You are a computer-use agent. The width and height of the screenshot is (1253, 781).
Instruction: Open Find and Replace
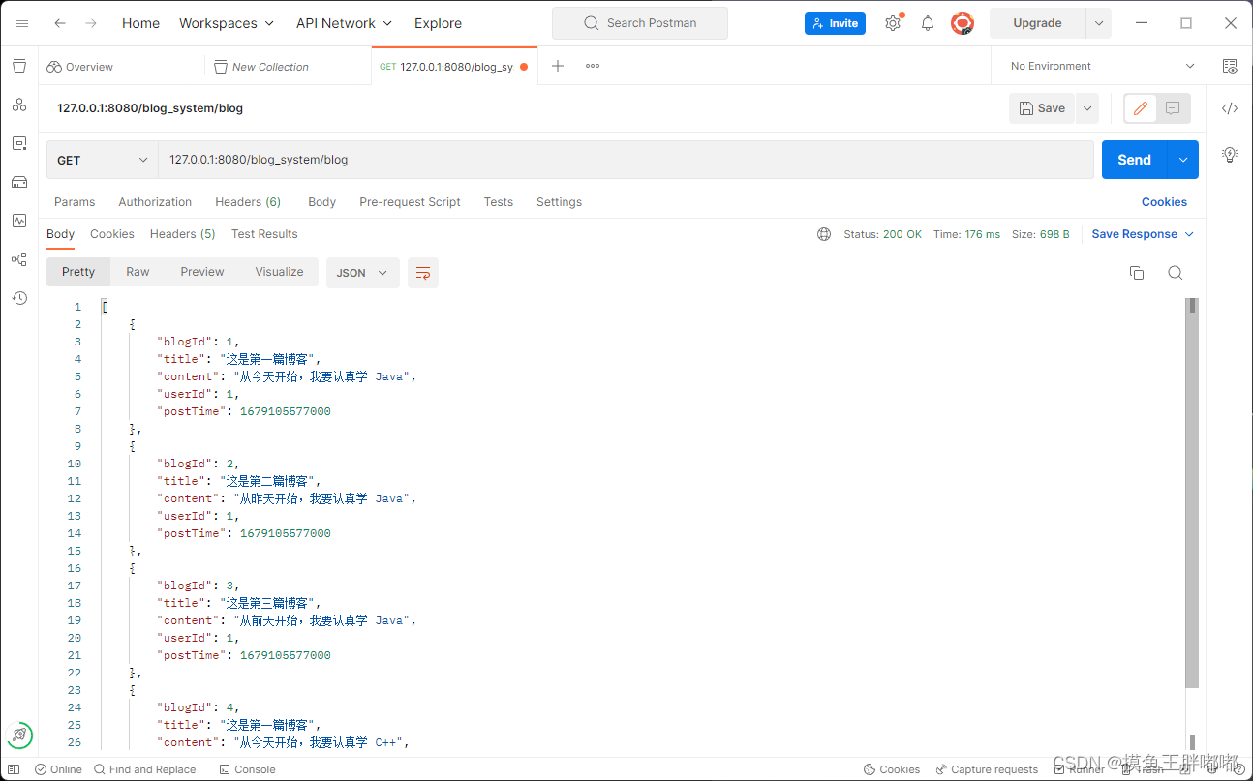click(144, 769)
